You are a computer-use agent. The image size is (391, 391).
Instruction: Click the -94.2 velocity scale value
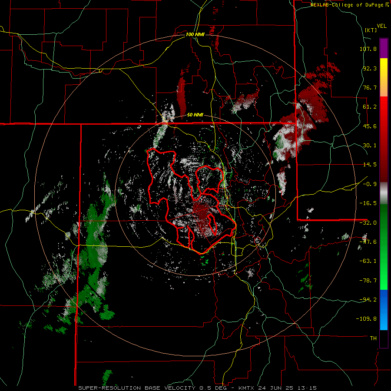(368, 299)
